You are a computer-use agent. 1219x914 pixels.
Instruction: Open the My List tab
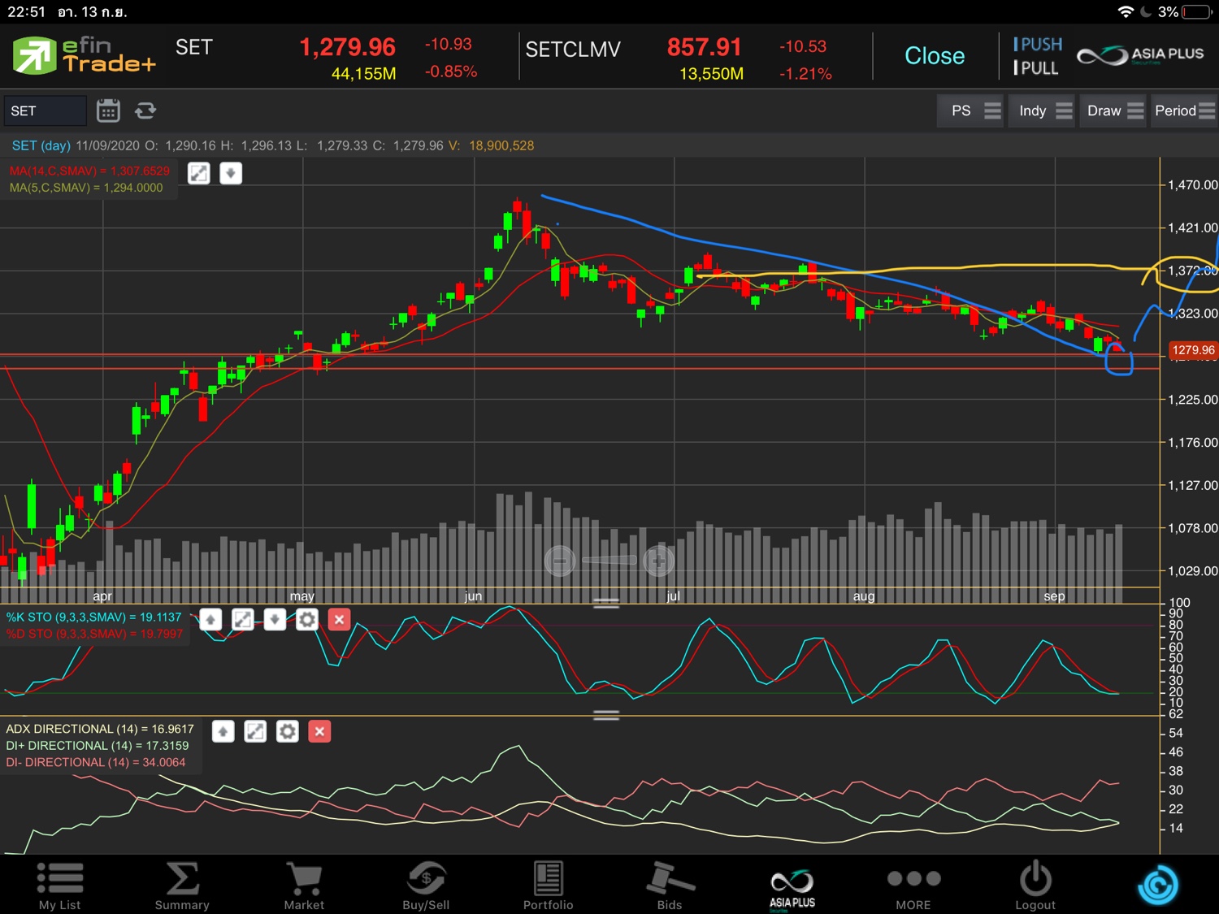pyautogui.click(x=60, y=885)
